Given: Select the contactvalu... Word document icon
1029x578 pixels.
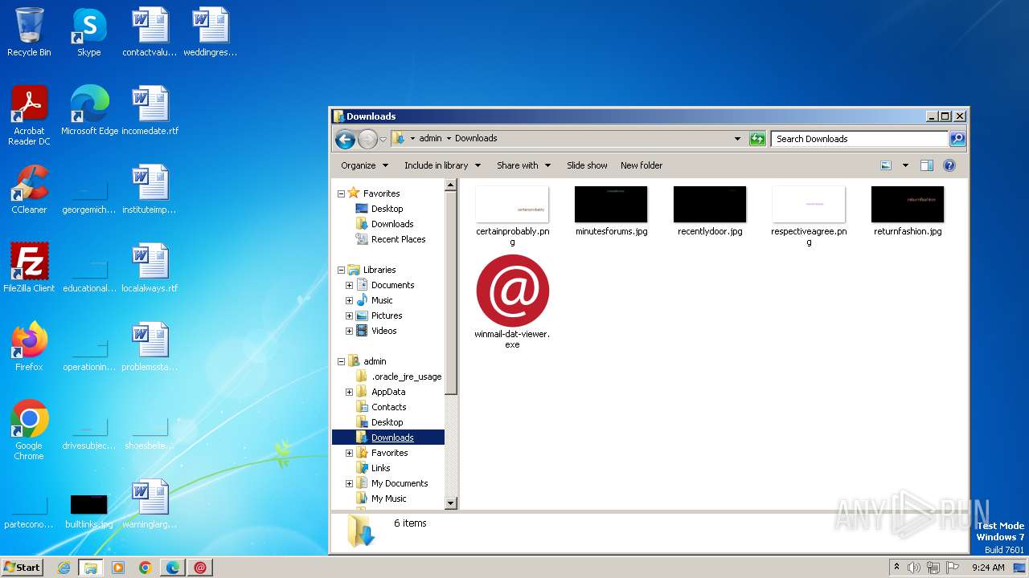Looking at the screenshot, I should [x=150, y=32].
